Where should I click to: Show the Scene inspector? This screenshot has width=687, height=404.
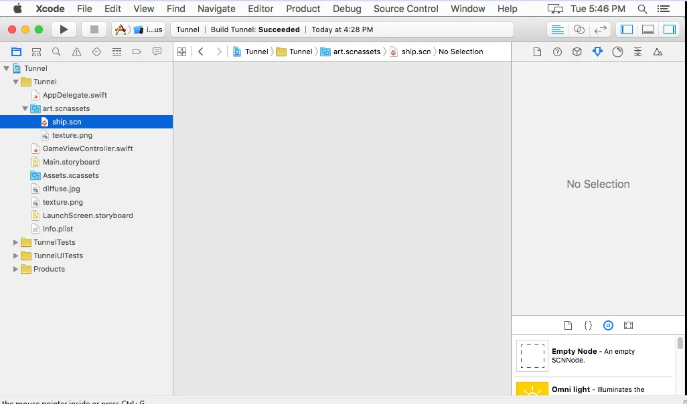(658, 52)
